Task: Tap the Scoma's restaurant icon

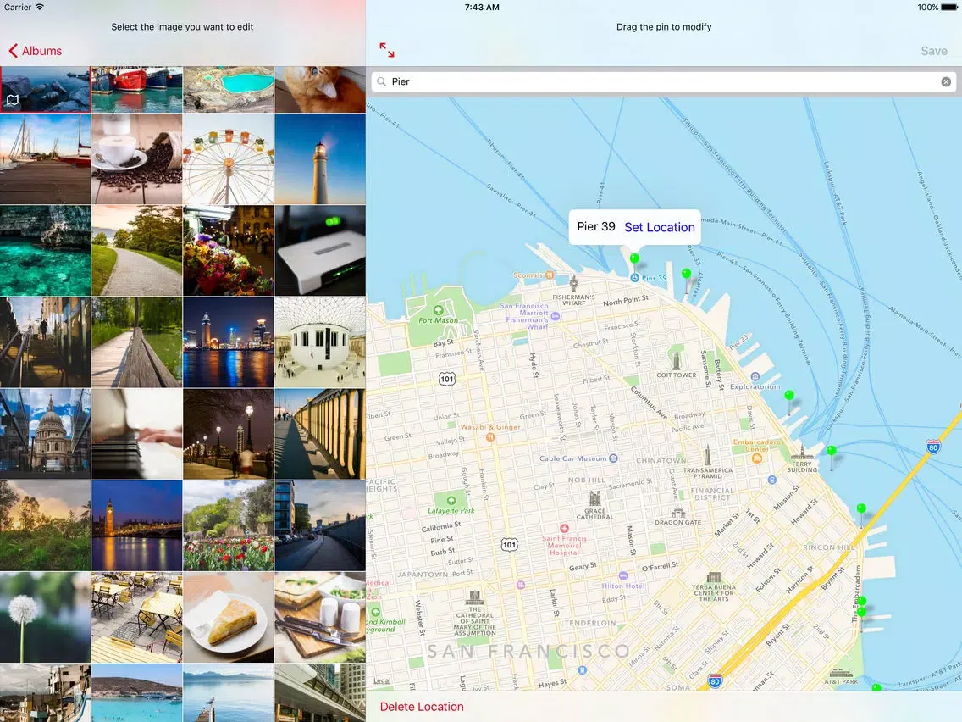Action: [x=550, y=275]
